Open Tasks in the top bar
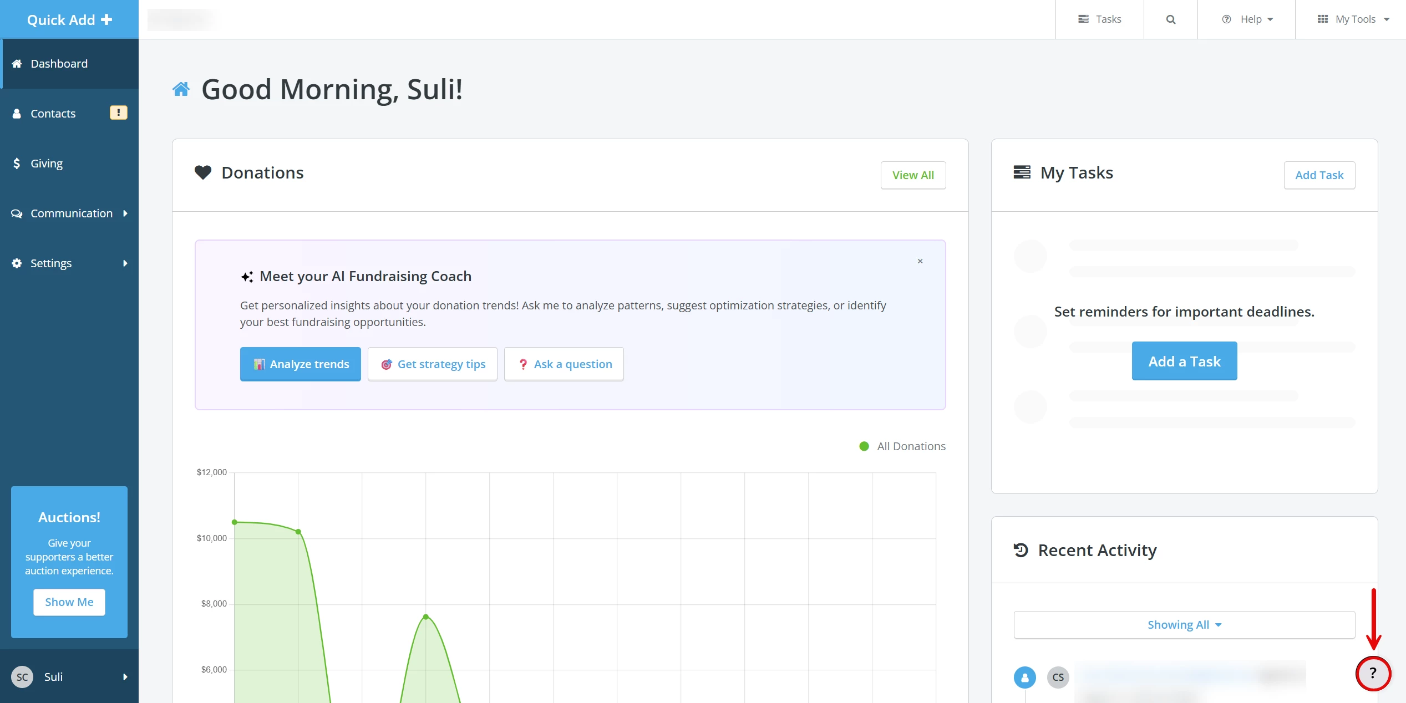The height and width of the screenshot is (703, 1406). tap(1099, 19)
